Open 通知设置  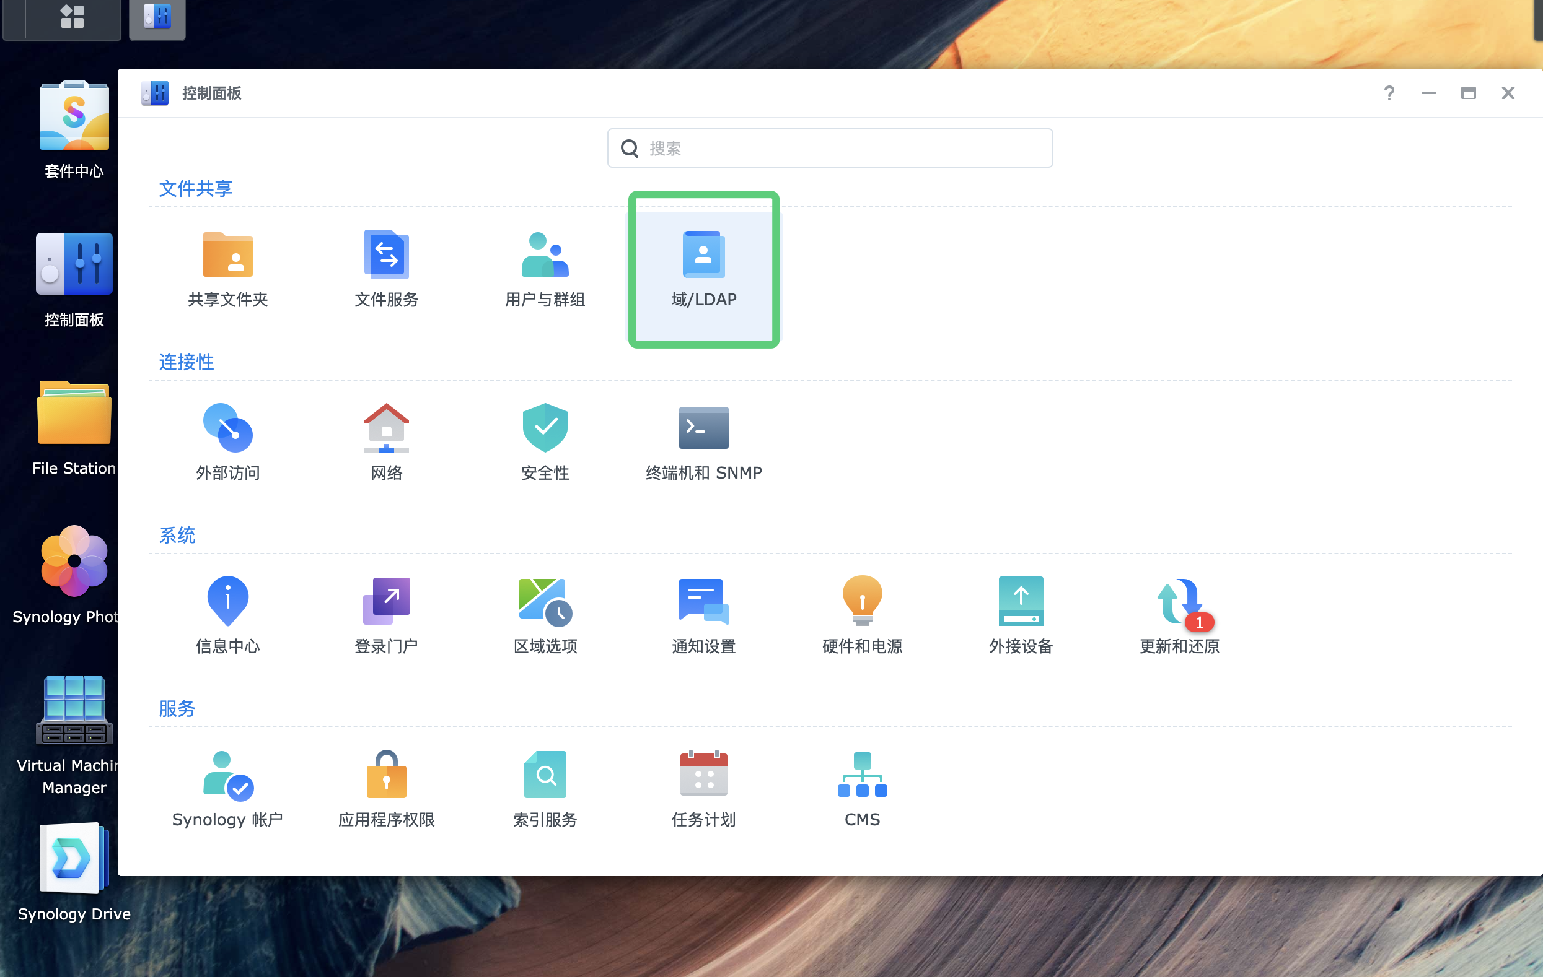(703, 615)
